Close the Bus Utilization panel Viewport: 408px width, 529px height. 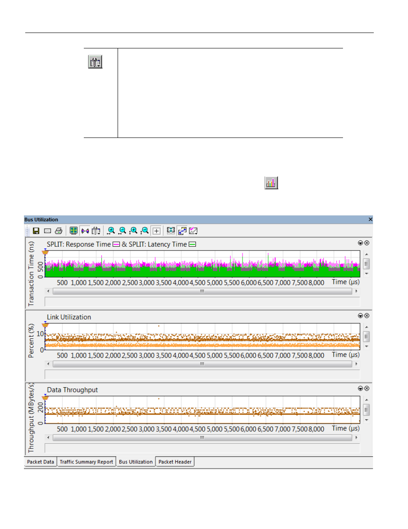370,219
